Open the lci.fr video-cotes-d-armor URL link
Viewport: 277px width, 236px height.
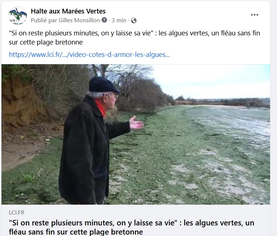point(90,54)
